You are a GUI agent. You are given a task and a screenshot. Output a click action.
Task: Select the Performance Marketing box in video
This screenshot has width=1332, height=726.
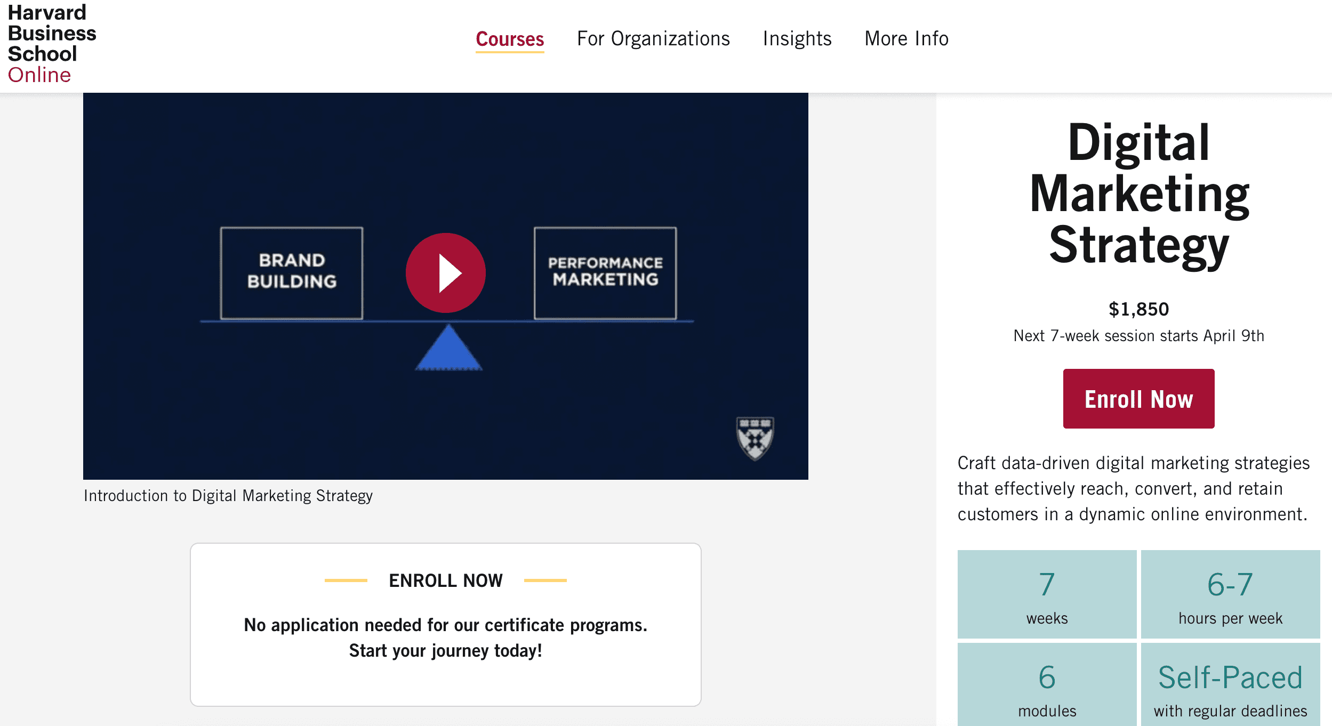[605, 273]
